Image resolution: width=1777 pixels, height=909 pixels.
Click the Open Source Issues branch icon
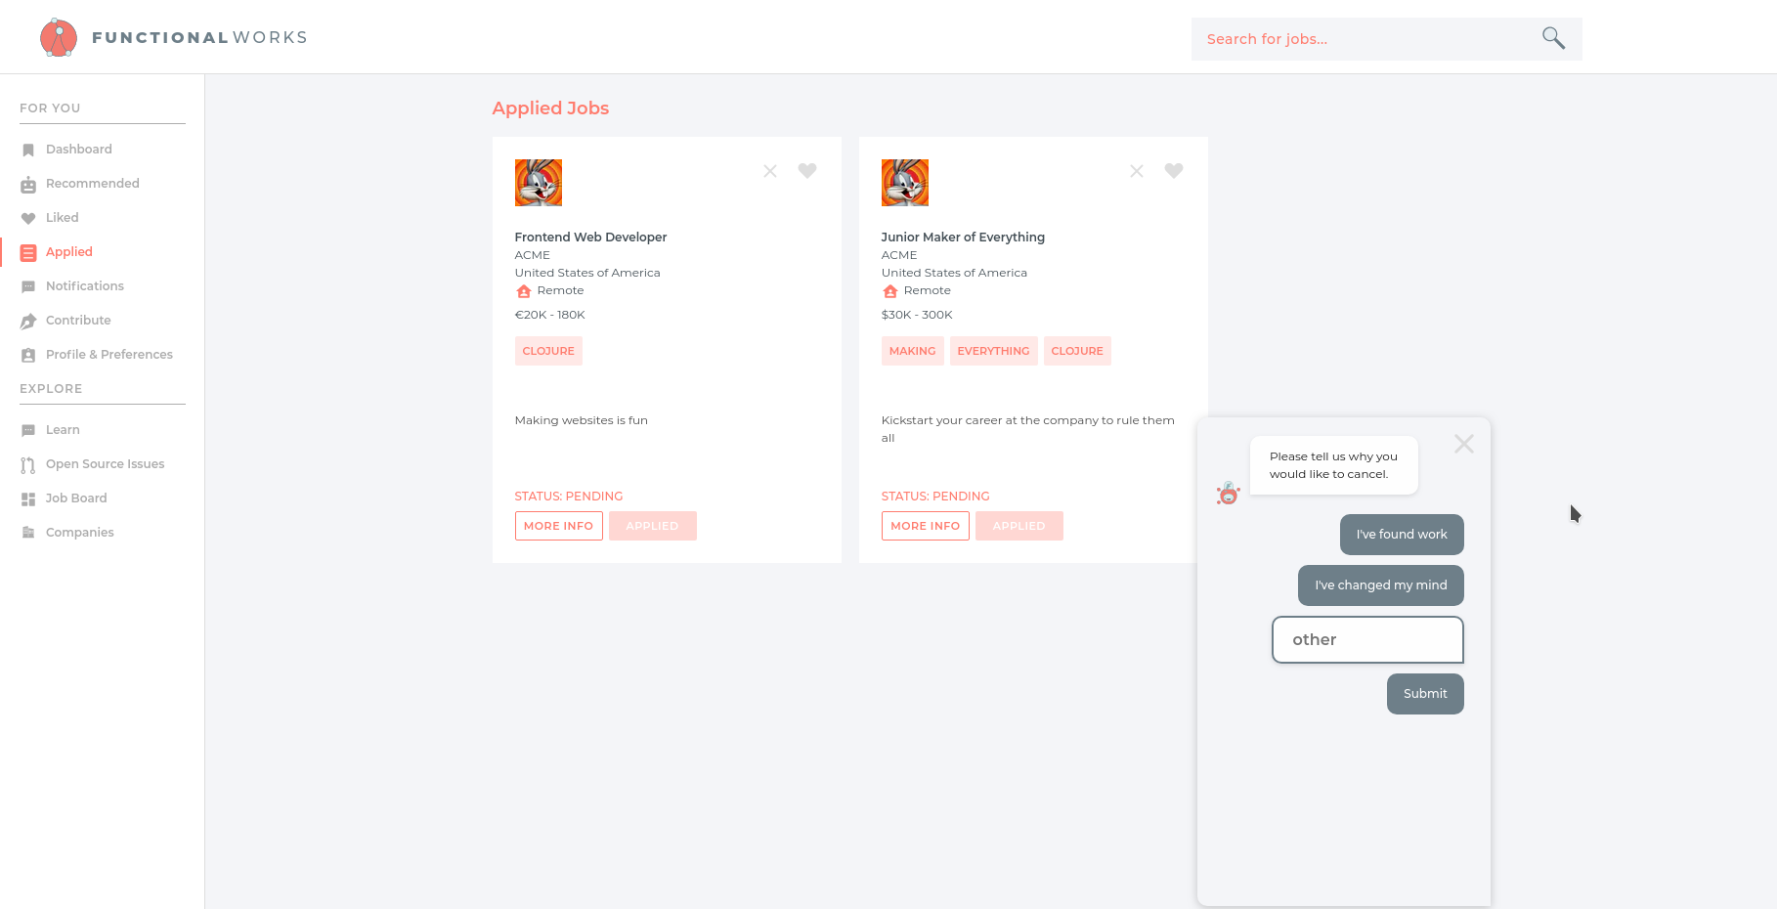pyautogui.click(x=28, y=464)
